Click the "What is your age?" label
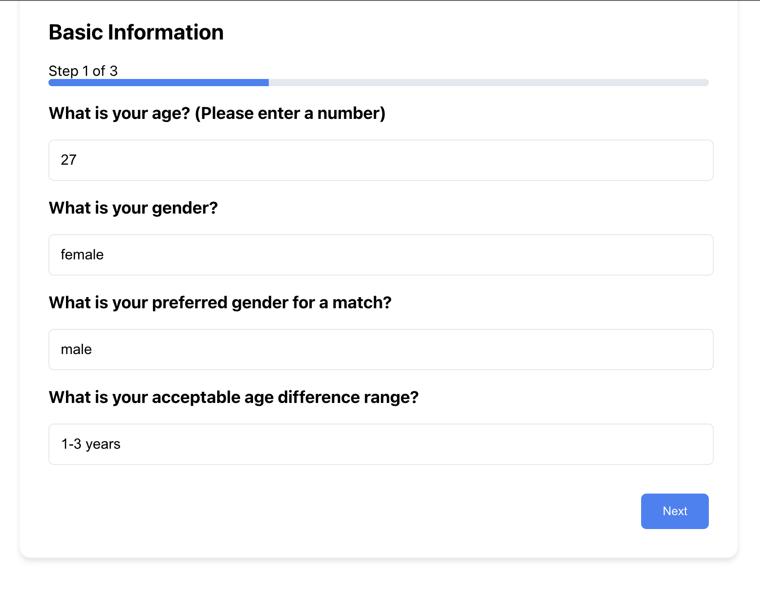760x595 pixels. [x=119, y=114]
